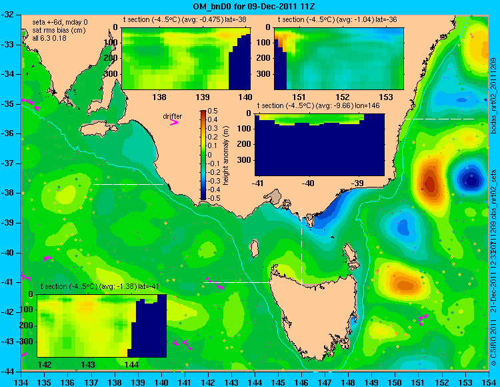Click the 143 tick in the lat=-41 inset
Image resolution: width=500 pixels, height=387 pixels.
(x=88, y=365)
